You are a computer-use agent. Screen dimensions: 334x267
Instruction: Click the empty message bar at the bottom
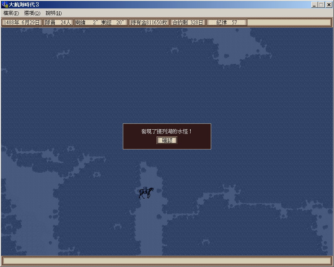[x=167, y=261]
